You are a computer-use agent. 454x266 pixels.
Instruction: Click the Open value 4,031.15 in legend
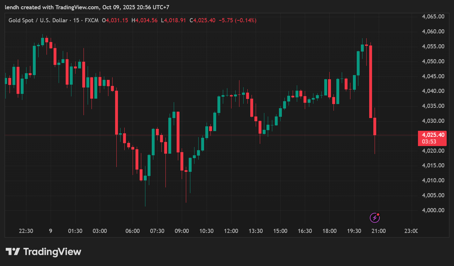coord(117,20)
